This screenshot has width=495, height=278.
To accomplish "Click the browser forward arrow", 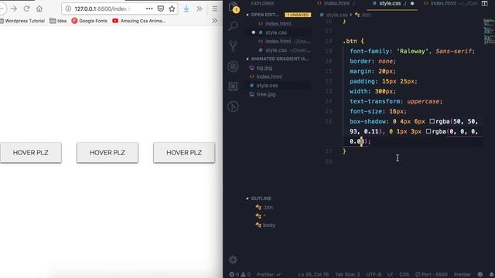I will (14, 8).
